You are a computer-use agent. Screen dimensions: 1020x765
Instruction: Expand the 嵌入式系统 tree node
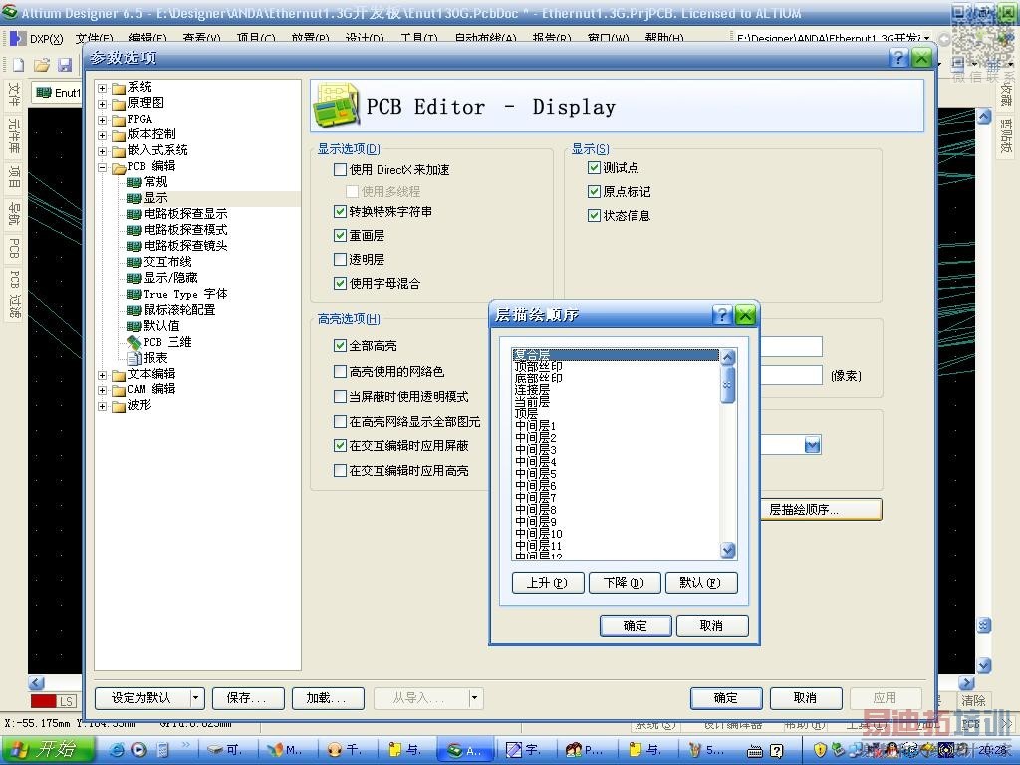[x=103, y=151]
